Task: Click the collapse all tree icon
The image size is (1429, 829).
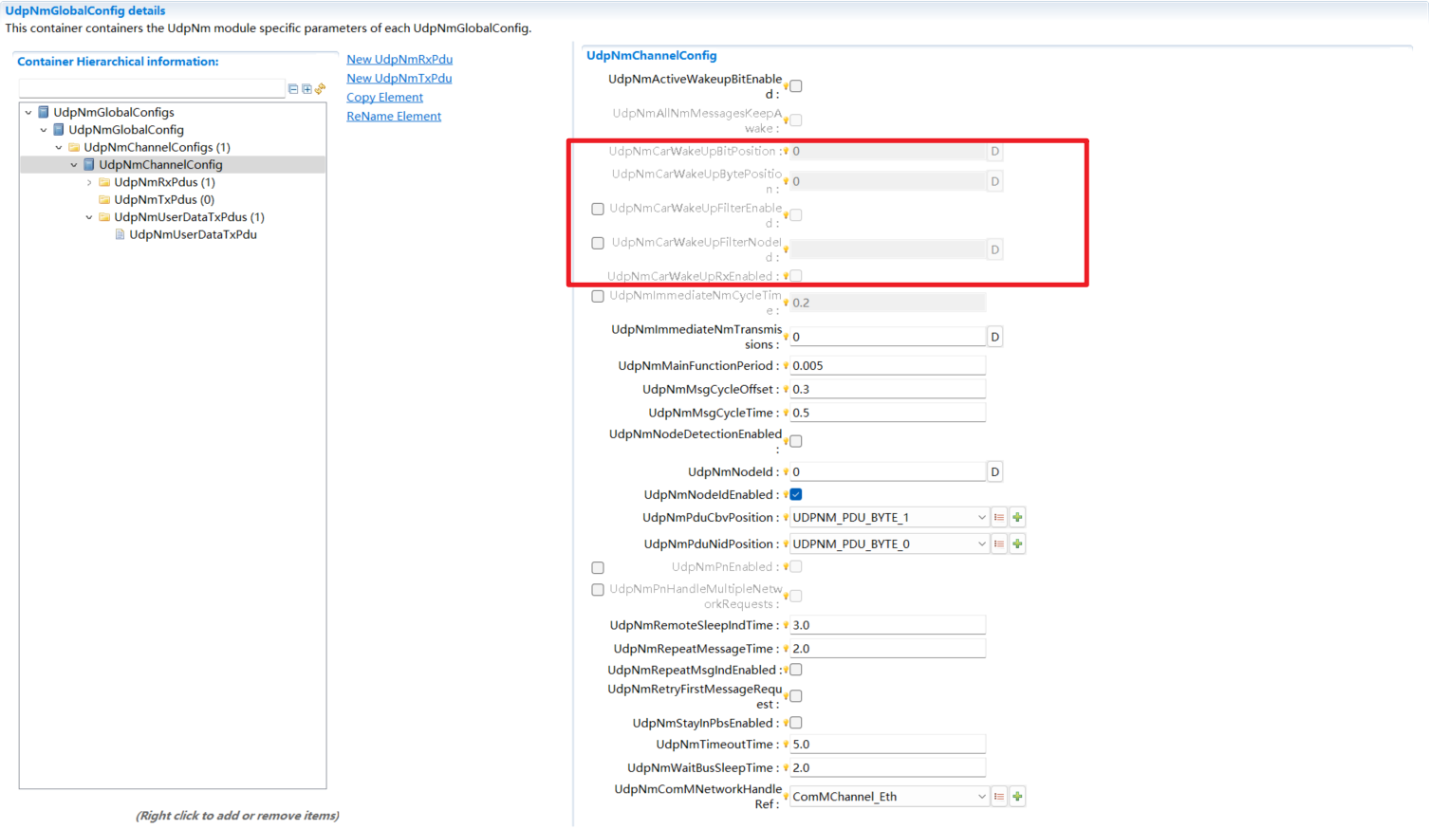Action: (x=293, y=89)
